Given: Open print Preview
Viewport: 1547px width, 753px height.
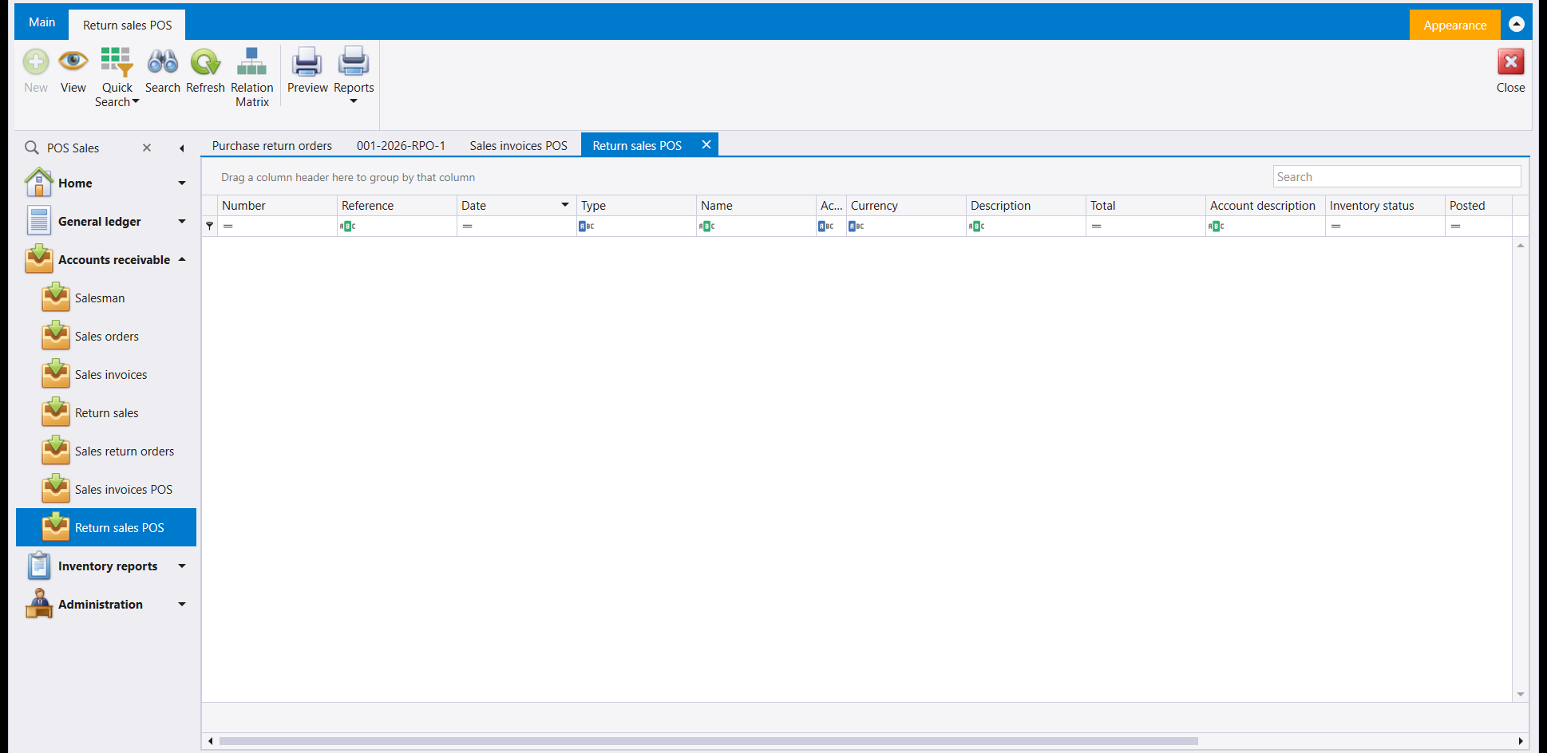Looking at the screenshot, I should [307, 70].
